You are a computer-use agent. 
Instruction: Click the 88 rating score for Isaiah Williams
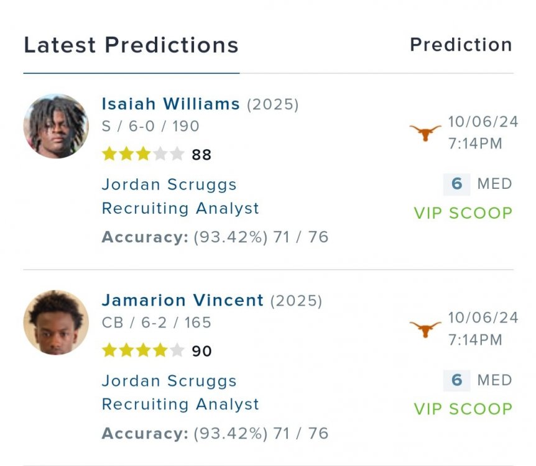point(201,155)
